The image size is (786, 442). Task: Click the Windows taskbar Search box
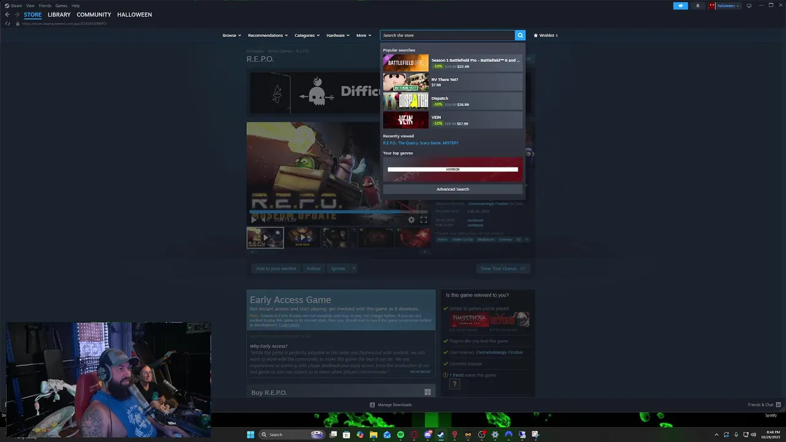(x=292, y=435)
